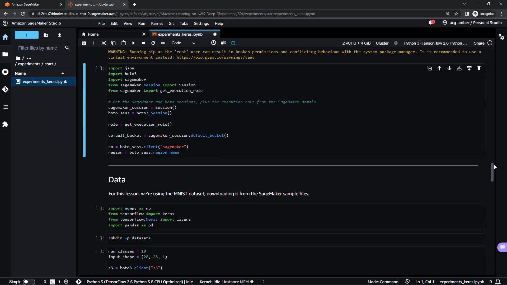Viewport: 507px width, 285px height.
Task: Click the Python 3 TensorFlow kernel selector
Action: coord(435,43)
